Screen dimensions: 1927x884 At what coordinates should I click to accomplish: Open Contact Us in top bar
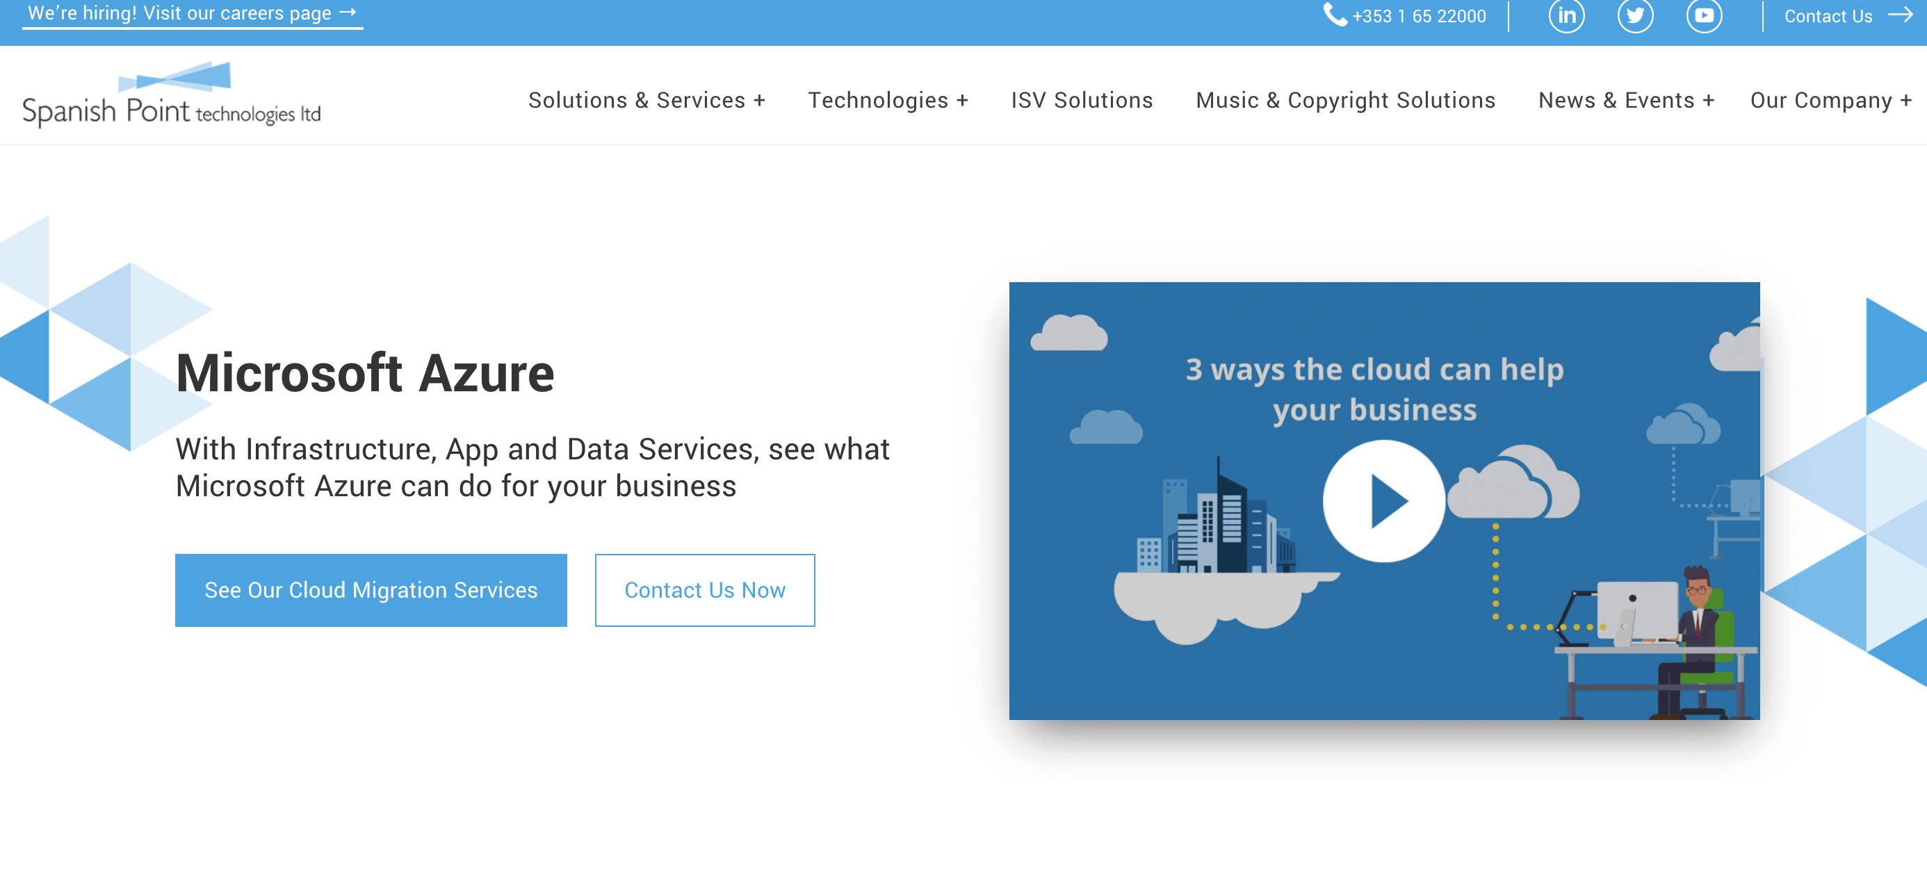1828,16
